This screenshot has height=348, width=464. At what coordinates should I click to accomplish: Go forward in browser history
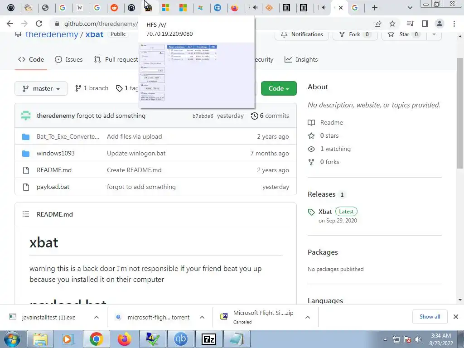click(x=24, y=24)
